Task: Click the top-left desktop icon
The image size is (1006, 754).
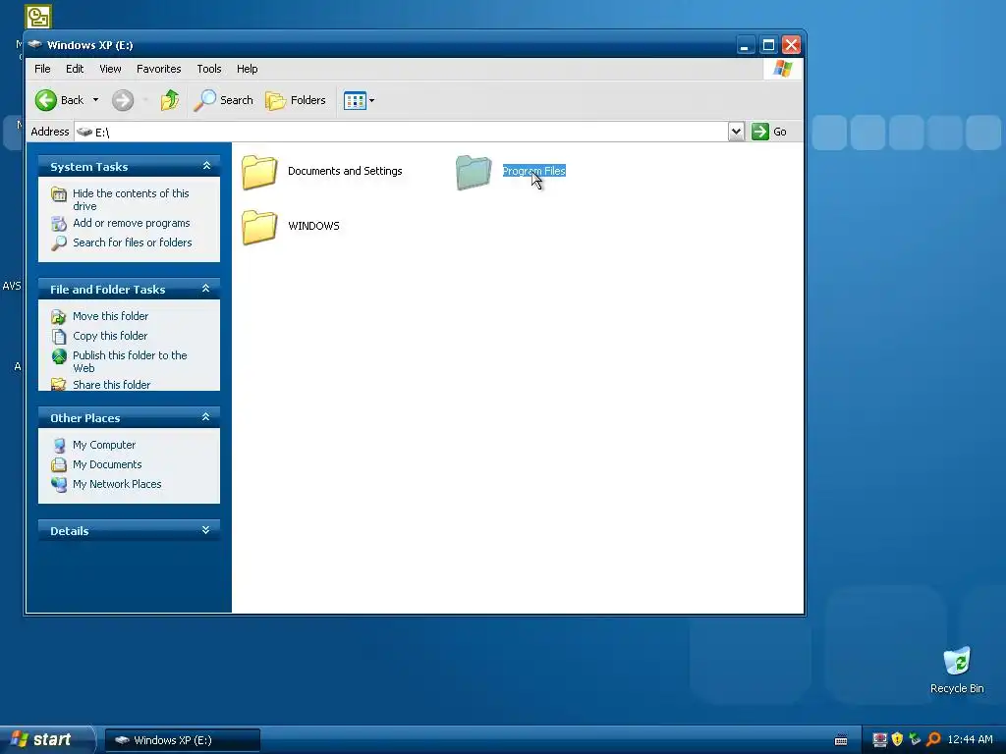Action: click(38, 16)
